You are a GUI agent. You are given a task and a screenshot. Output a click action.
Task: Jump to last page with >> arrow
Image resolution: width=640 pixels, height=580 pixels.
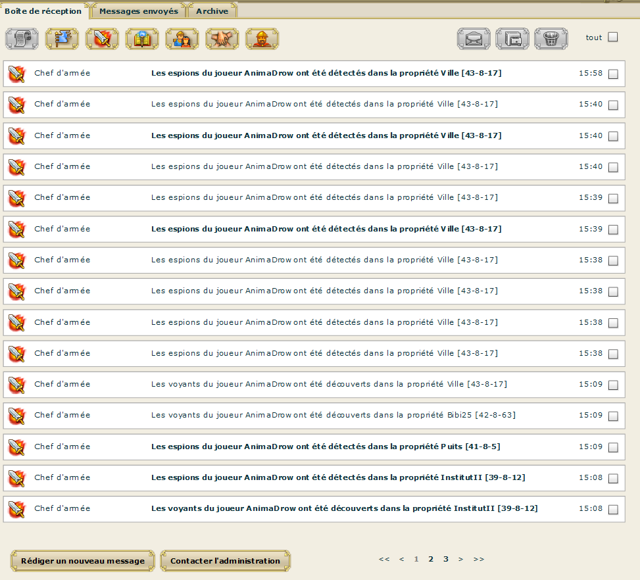pyautogui.click(x=479, y=559)
